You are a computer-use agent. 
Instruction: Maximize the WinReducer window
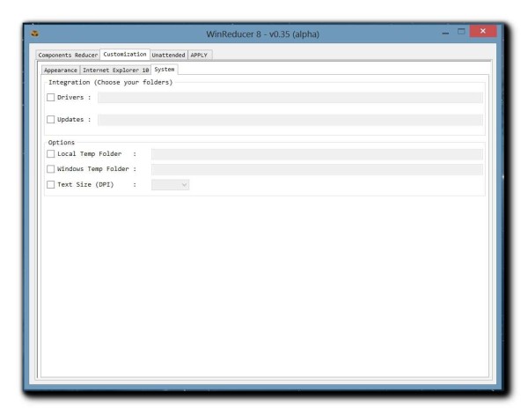point(461,32)
